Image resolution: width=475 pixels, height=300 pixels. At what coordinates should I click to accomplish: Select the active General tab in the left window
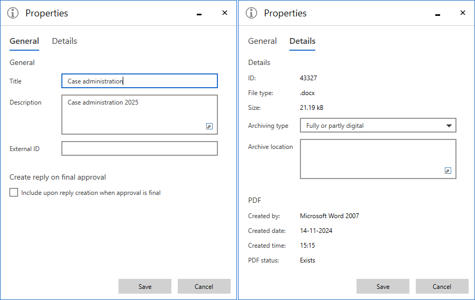pyautogui.click(x=24, y=41)
